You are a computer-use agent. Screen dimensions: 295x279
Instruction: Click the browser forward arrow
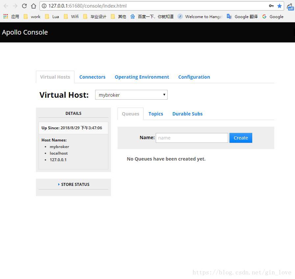click(15, 6)
